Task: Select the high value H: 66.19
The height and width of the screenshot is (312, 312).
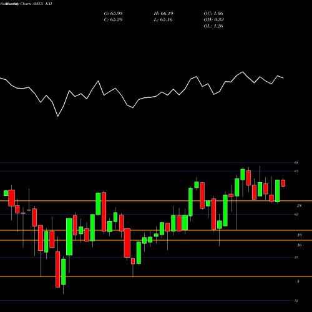Action: 163,14
